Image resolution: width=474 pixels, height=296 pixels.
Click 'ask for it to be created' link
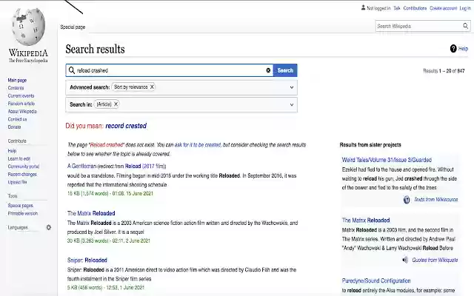click(x=198, y=145)
